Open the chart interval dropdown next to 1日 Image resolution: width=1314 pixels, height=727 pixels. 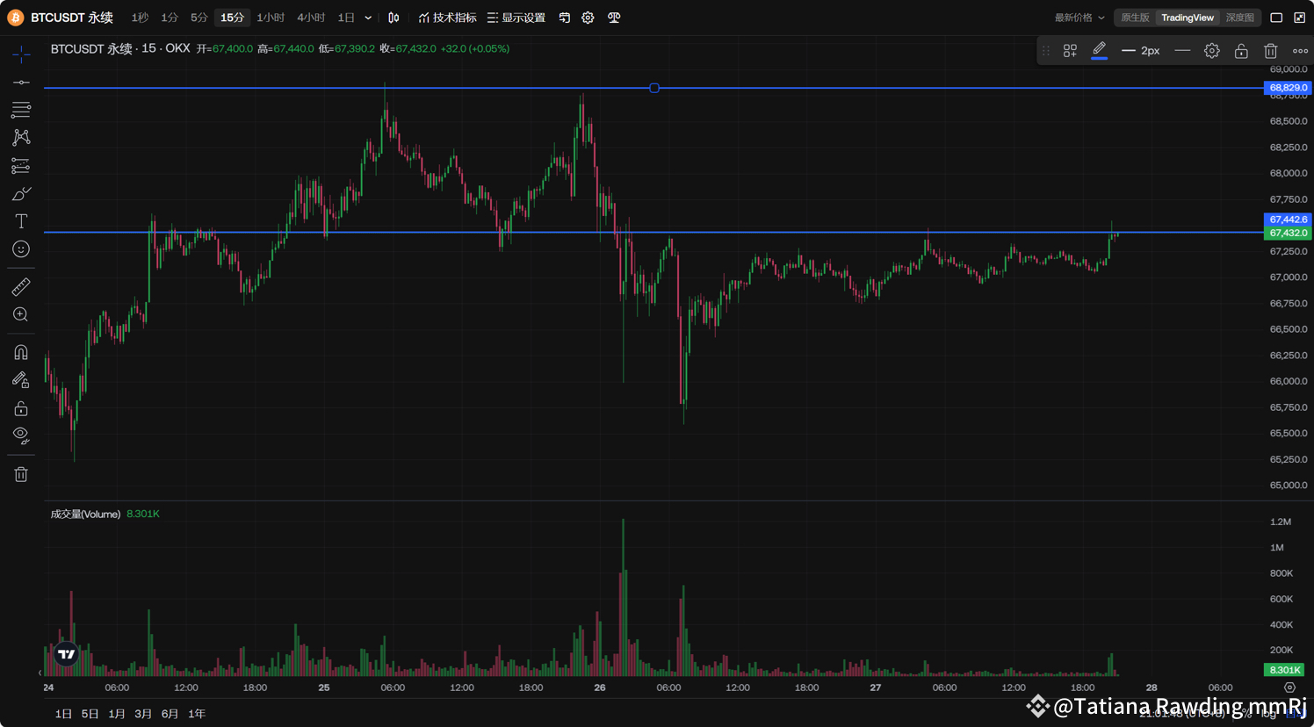tap(368, 17)
